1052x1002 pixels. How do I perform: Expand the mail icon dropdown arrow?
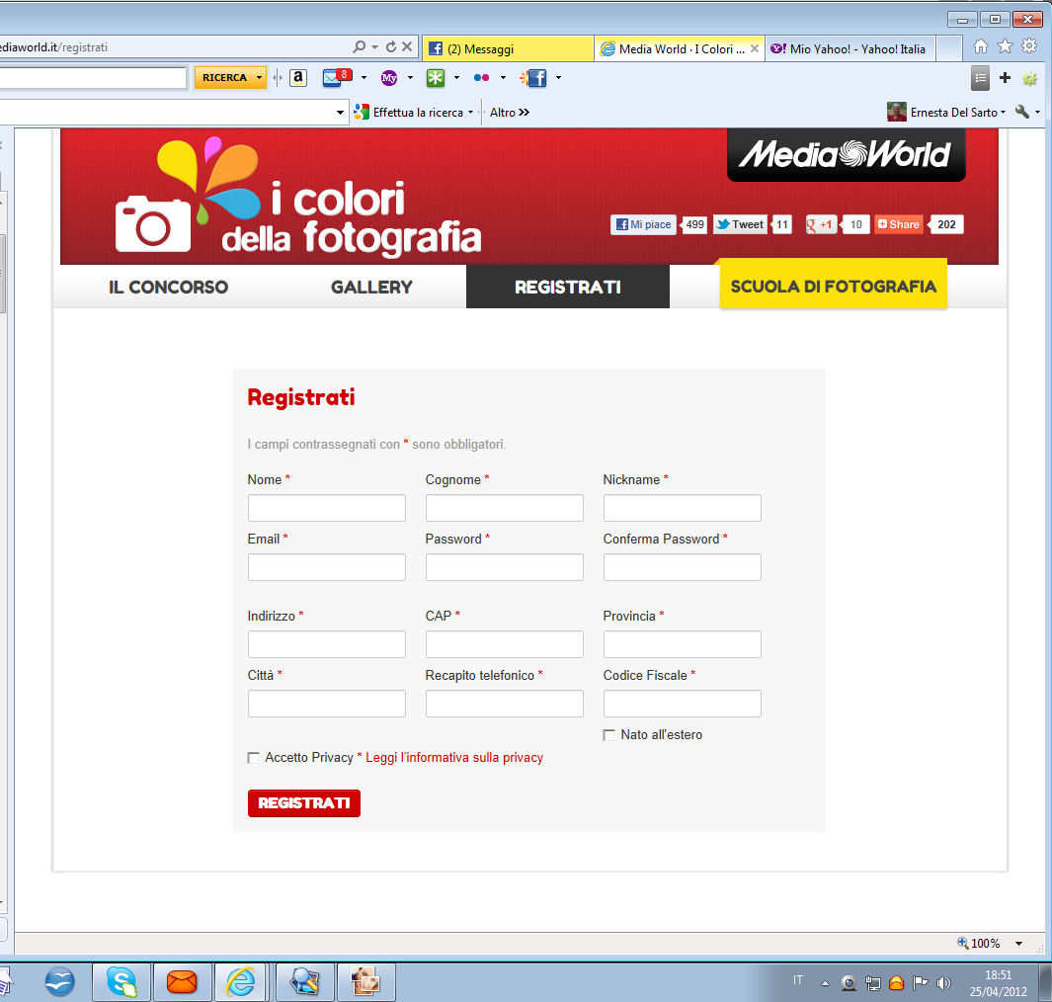coord(364,78)
